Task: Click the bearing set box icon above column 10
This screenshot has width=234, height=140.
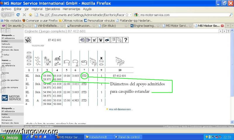Action: pyautogui.click(x=120, y=61)
